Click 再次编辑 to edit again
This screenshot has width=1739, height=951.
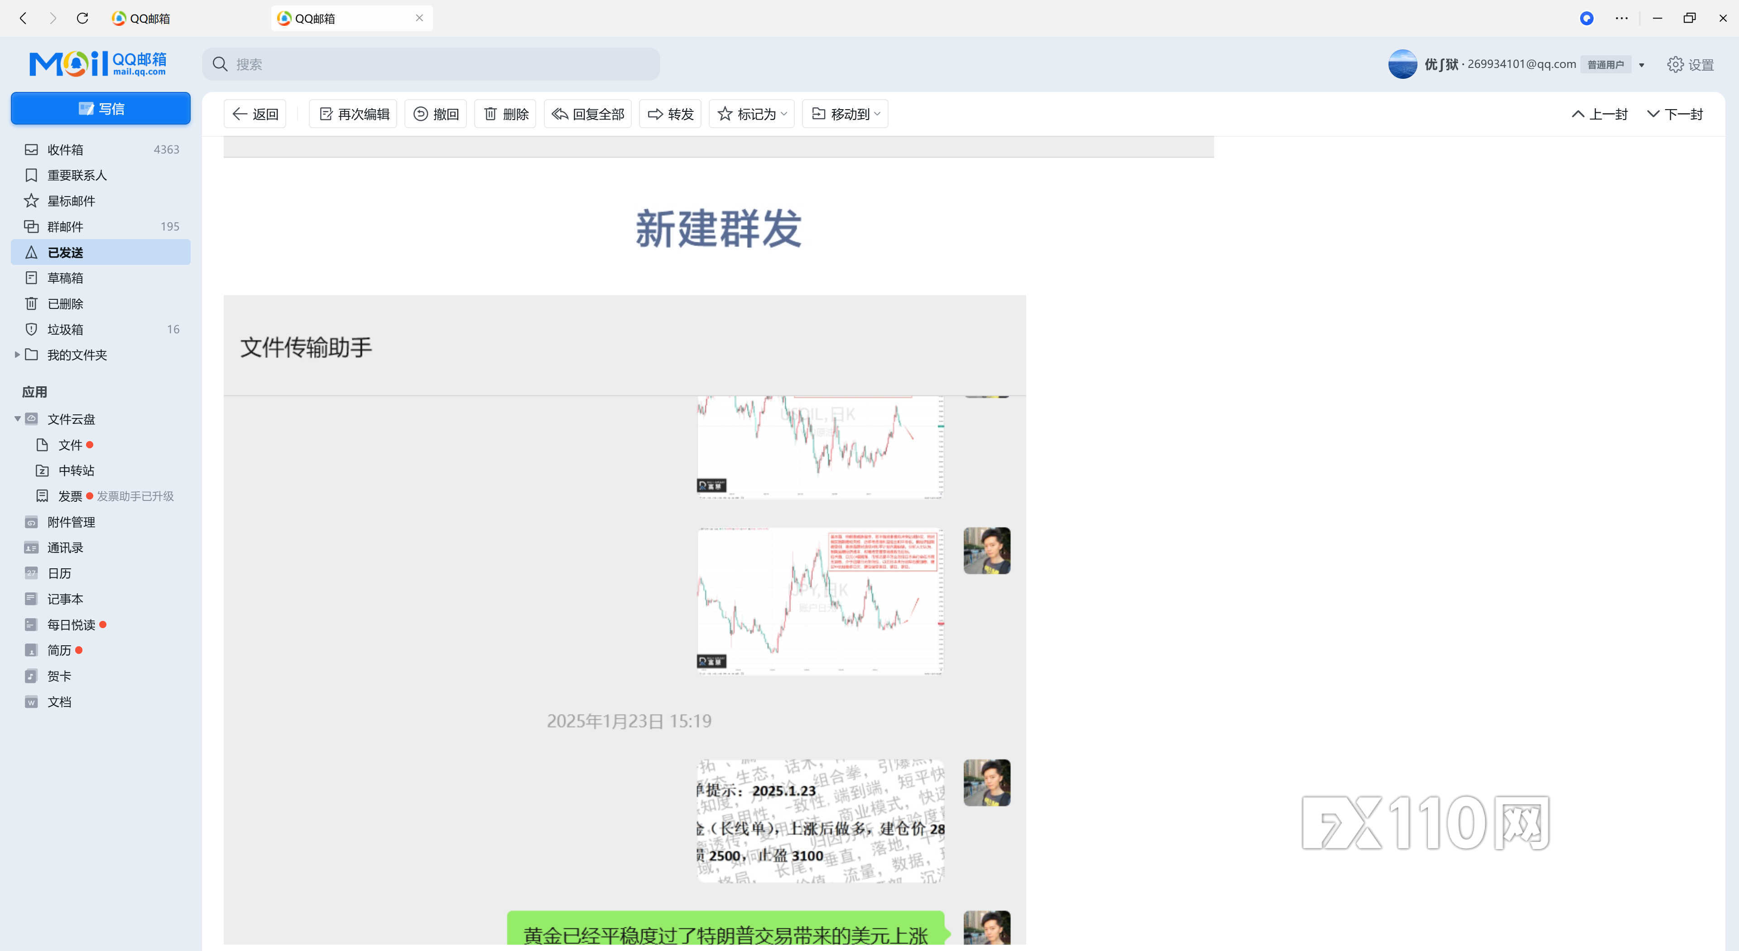[x=353, y=114]
